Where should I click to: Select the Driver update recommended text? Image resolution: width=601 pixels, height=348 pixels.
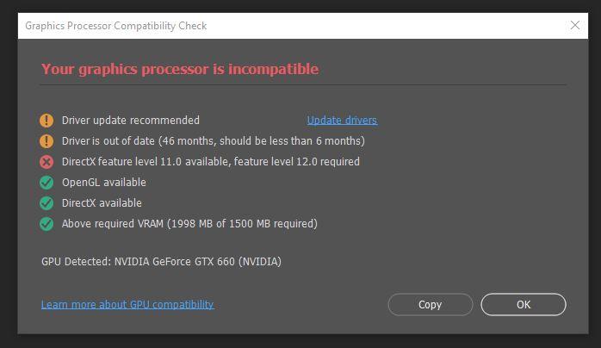[x=131, y=121]
